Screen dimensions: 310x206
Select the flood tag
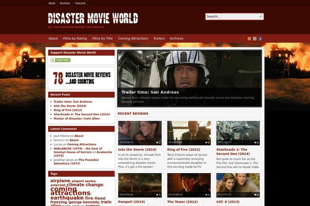pyautogui.click(x=100, y=198)
